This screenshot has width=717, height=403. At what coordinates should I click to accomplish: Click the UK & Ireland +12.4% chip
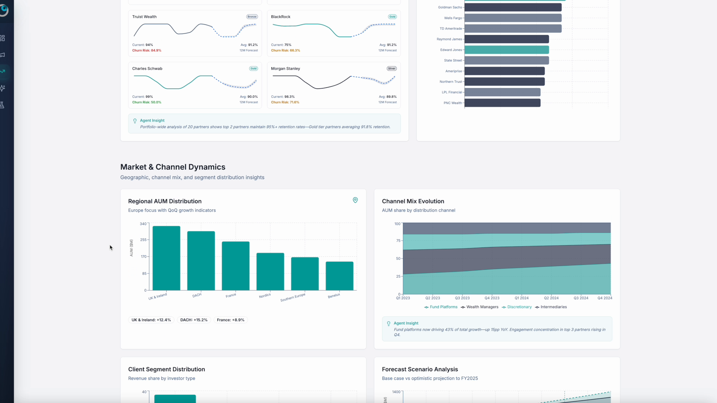151,320
